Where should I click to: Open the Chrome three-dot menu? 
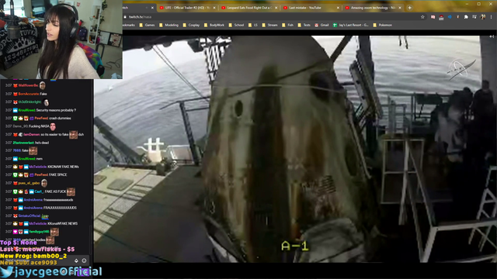click(492, 17)
